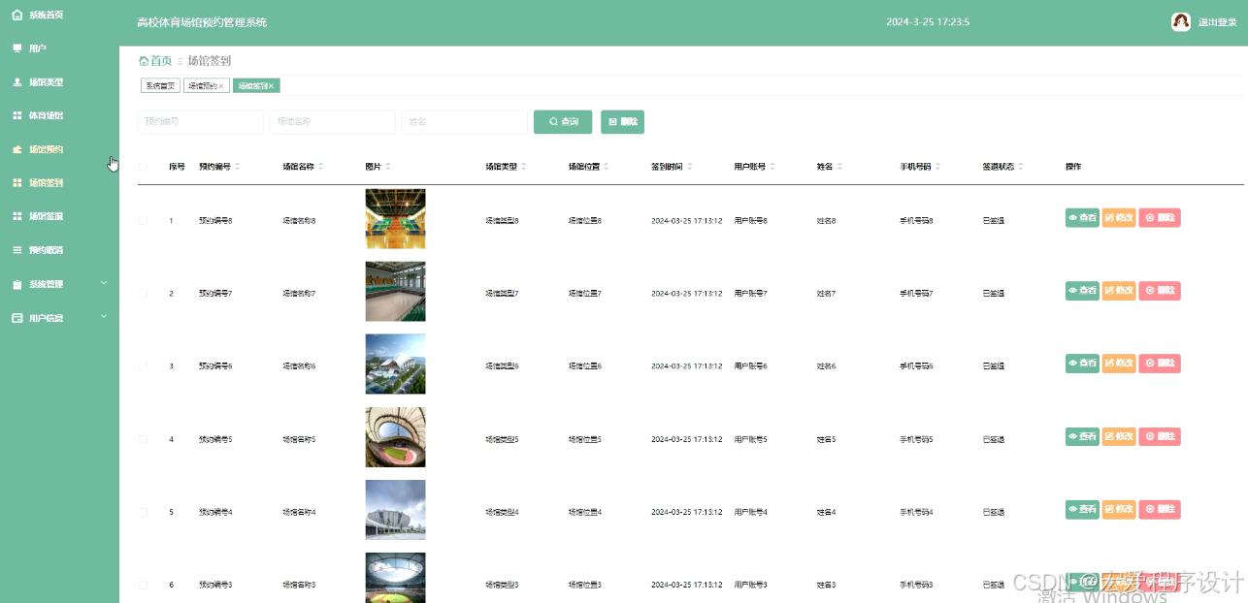This screenshot has width=1248, height=603.
Task: Sort using the 图片 column arrows
Action: pyautogui.click(x=388, y=167)
